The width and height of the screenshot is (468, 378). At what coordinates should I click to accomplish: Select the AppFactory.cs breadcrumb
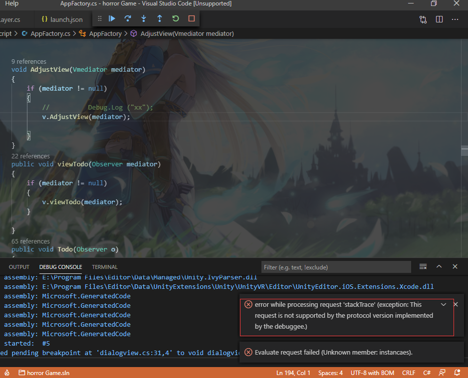tap(50, 33)
